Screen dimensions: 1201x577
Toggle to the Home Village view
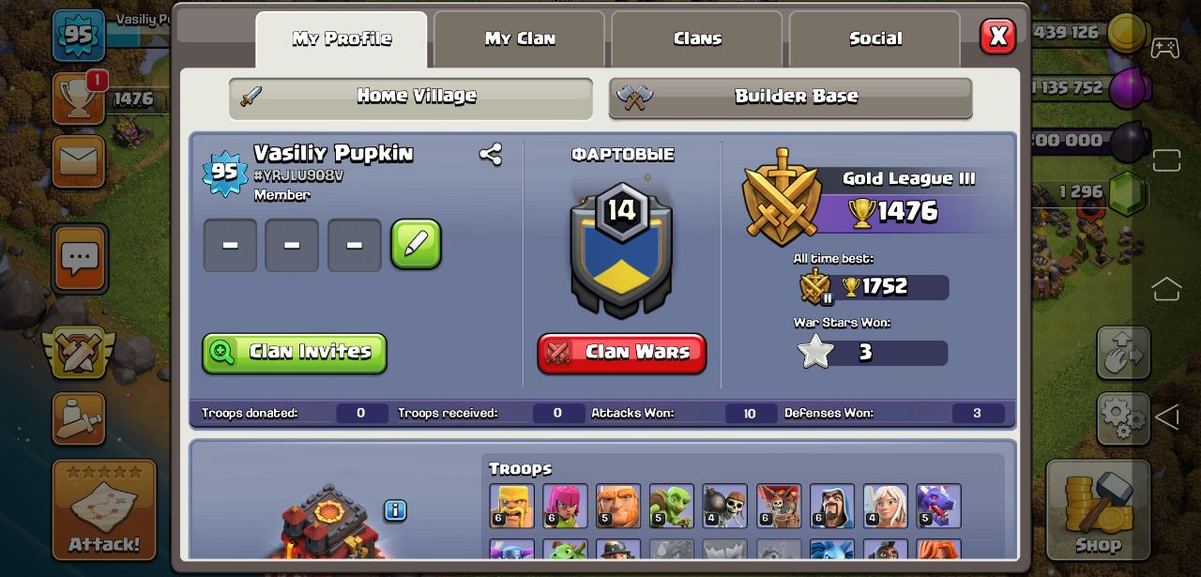tap(411, 98)
